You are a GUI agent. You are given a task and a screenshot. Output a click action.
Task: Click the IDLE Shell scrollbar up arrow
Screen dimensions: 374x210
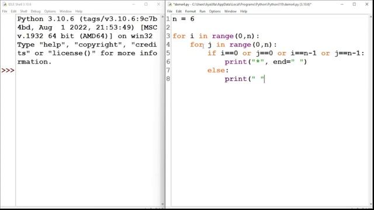click(162, 17)
